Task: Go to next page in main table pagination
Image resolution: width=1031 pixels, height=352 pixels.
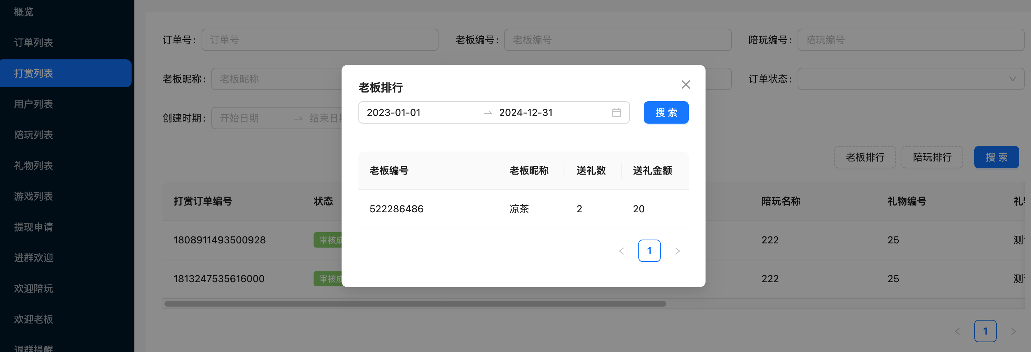Action: point(1013,331)
